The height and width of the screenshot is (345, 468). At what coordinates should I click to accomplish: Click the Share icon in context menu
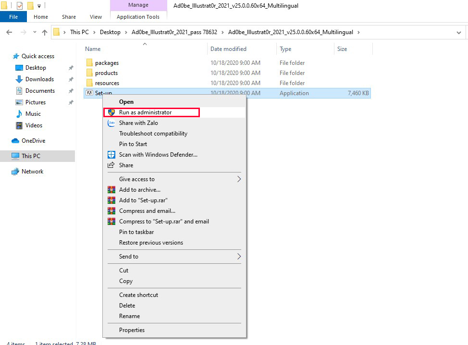(111, 165)
